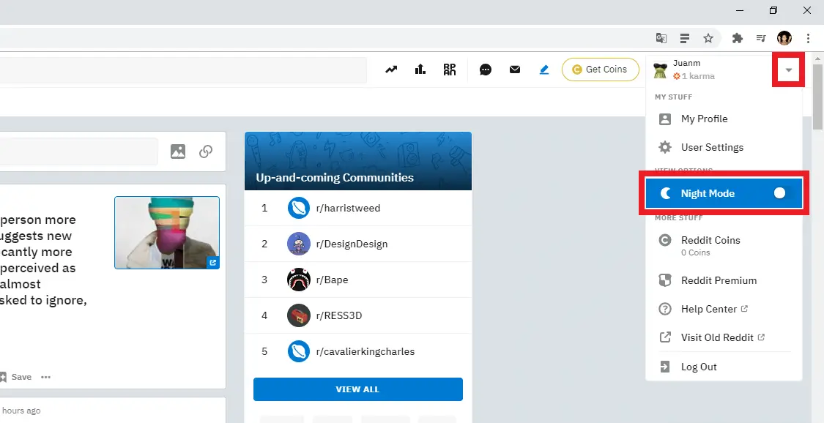Viewport: 824px width, 423px height.
Task: Open the messages envelope icon
Action: 515,70
